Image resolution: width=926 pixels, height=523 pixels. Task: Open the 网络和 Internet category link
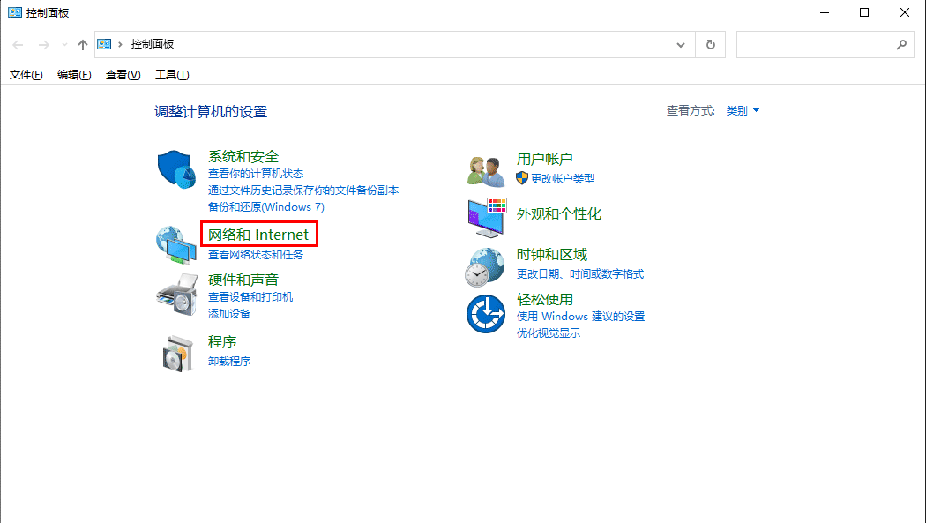click(x=258, y=235)
